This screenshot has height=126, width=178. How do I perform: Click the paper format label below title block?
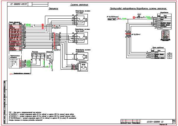(163, 125)
